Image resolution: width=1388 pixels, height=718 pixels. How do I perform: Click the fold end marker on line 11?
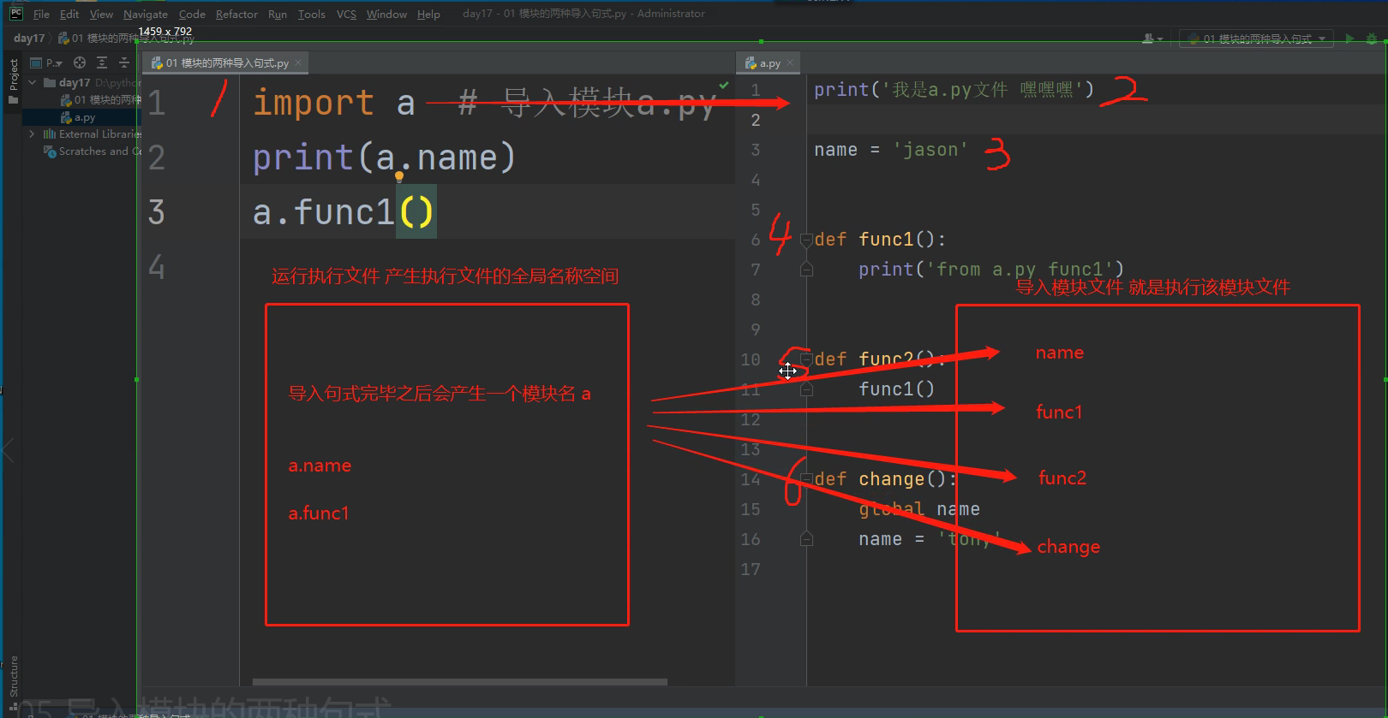coord(806,389)
